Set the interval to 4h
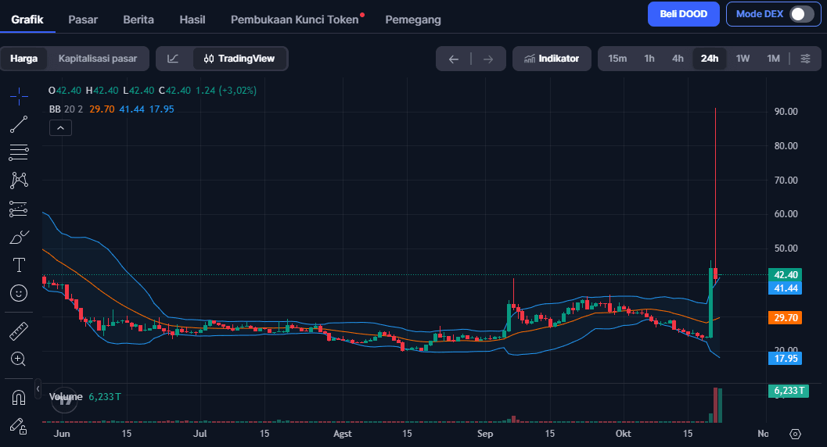 (678, 59)
